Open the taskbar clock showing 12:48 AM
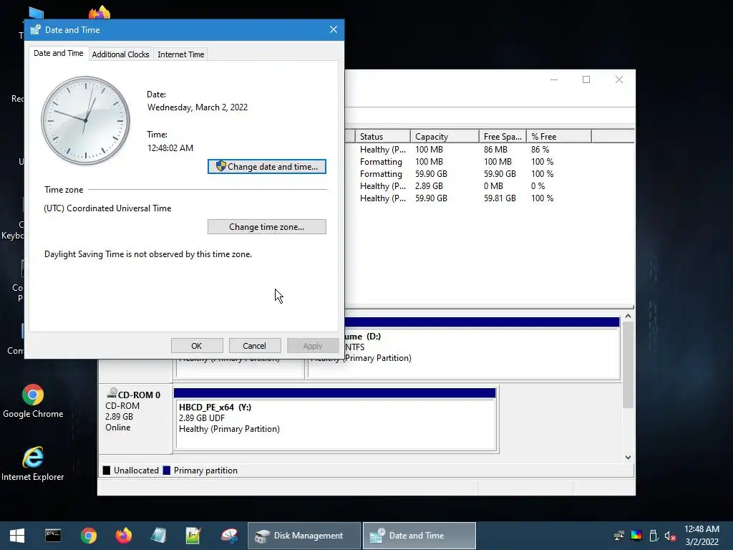Image resolution: width=733 pixels, height=550 pixels. [x=702, y=536]
